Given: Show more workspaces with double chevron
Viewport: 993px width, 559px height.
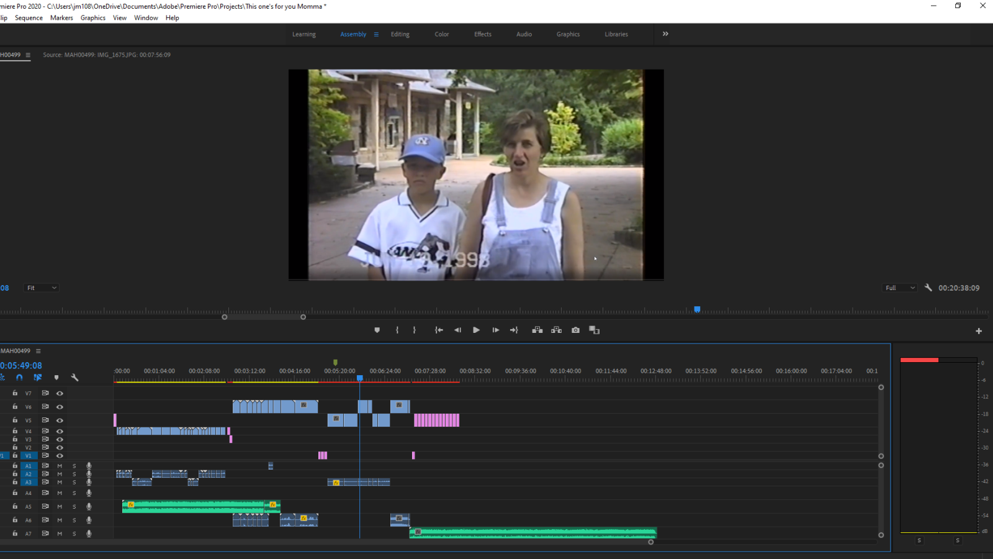Looking at the screenshot, I should tap(665, 34).
